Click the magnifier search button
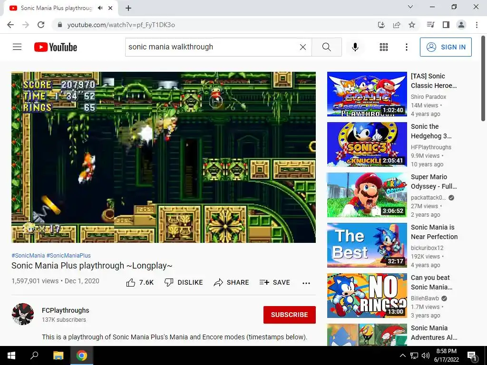 click(326, 47)
